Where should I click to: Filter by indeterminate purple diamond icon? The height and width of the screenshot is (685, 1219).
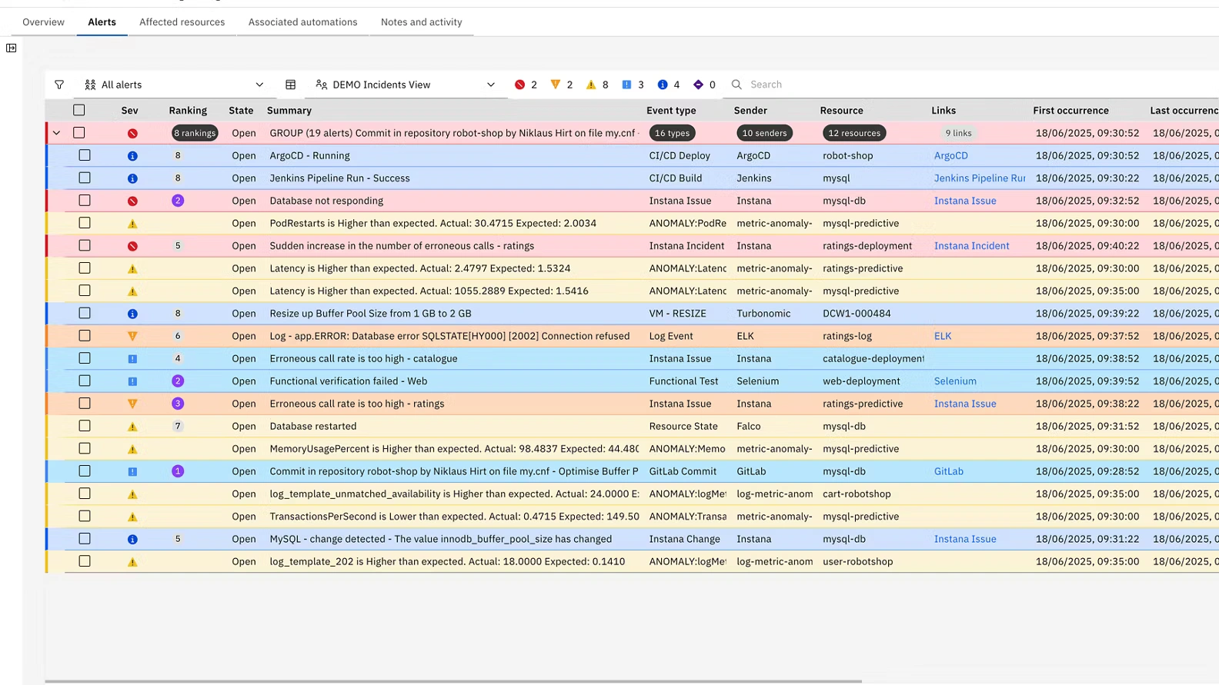(x=698, y=85)
